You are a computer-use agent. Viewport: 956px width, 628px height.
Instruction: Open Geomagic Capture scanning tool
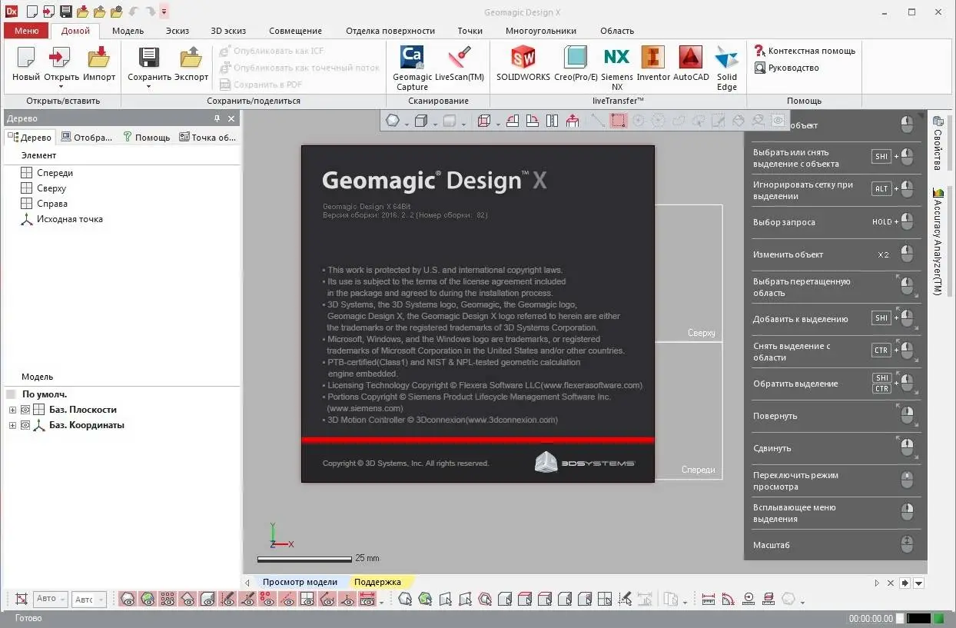412,58
